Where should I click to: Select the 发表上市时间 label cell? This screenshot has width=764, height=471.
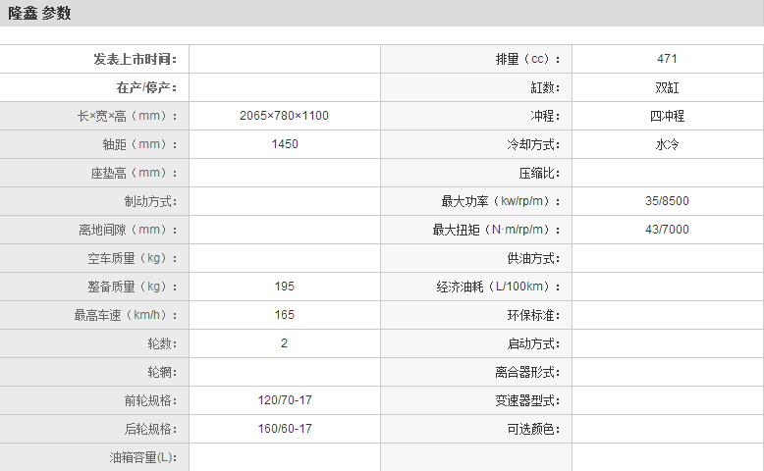[x=136, y=60]
